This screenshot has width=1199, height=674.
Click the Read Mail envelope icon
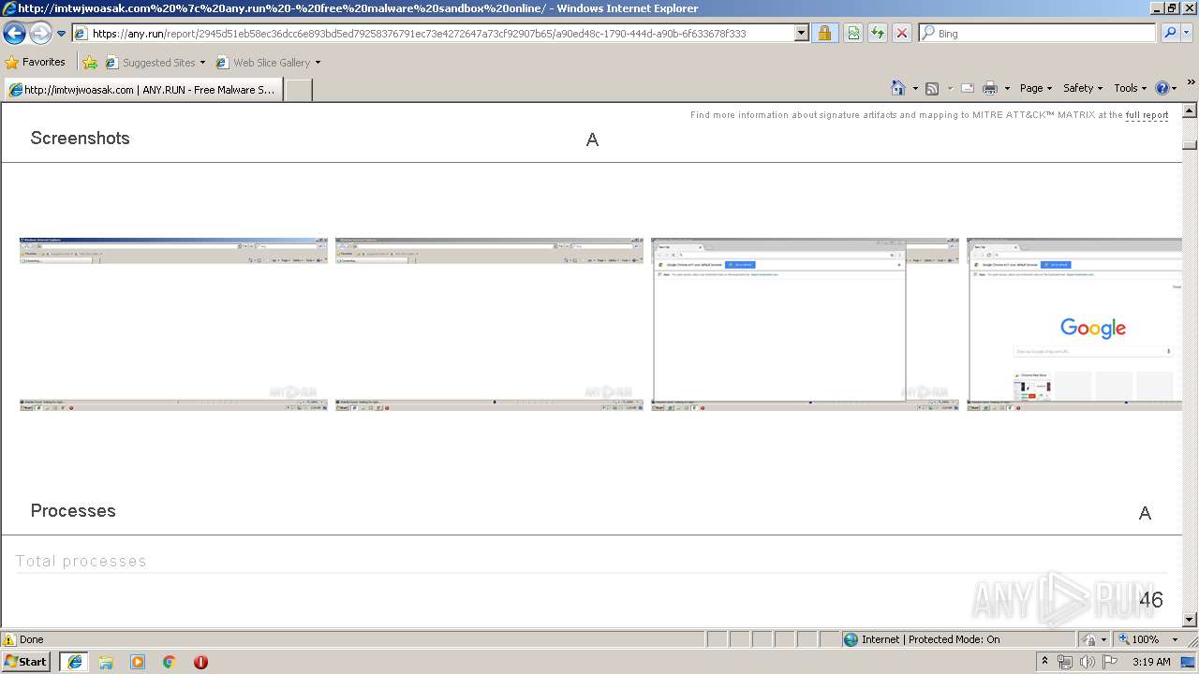[968, 88]
